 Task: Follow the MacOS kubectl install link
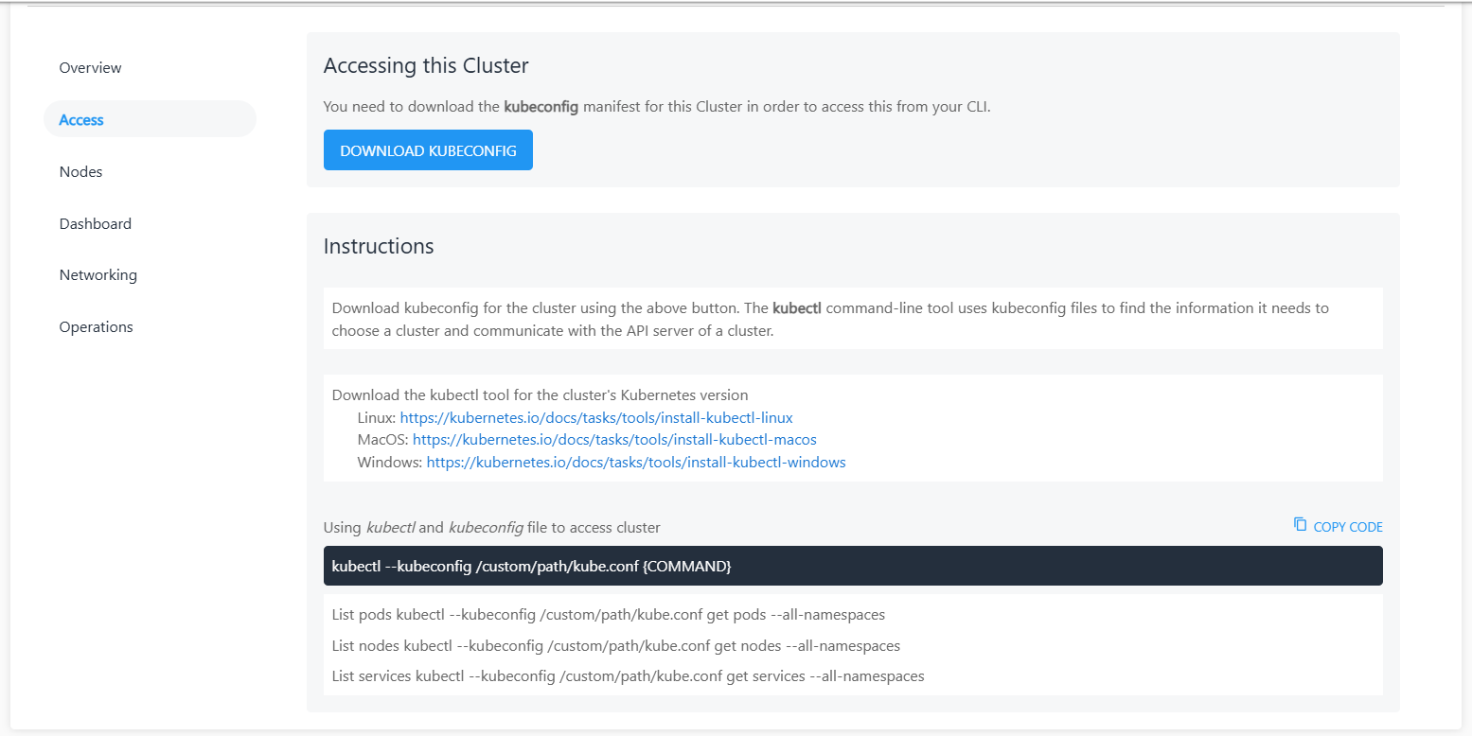tap(614, 440)
